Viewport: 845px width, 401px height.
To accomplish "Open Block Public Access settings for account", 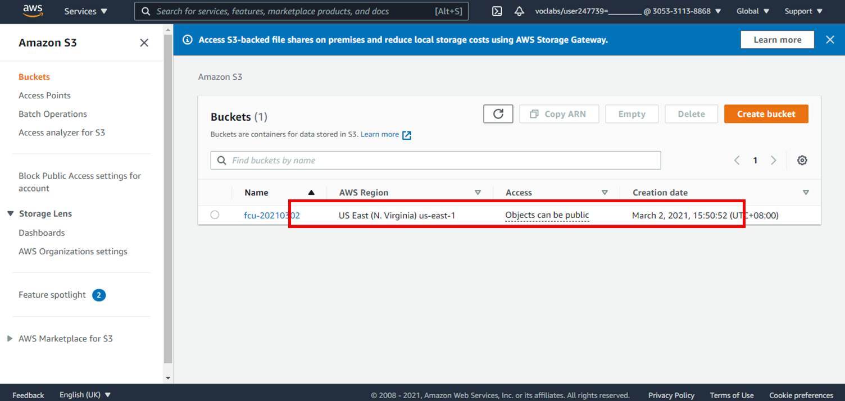I will point(80,182).
